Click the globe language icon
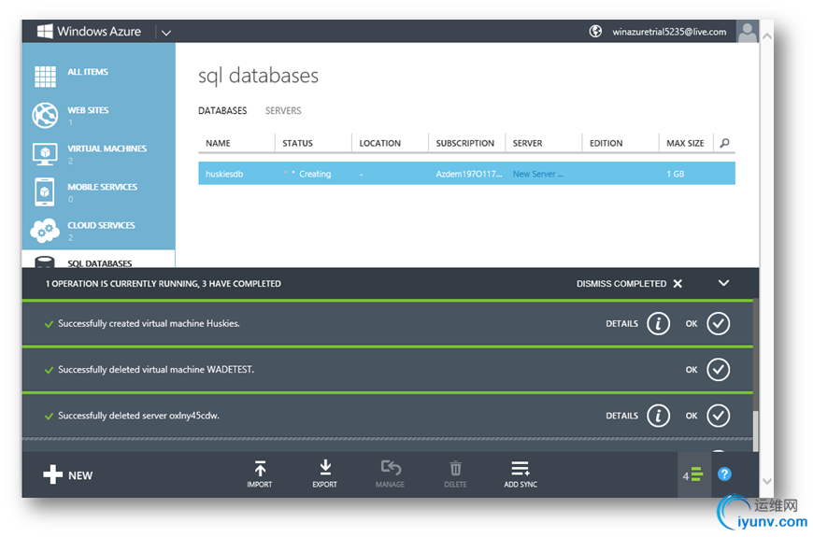Viewport: 813px width, 537px height. coord(595,32)
